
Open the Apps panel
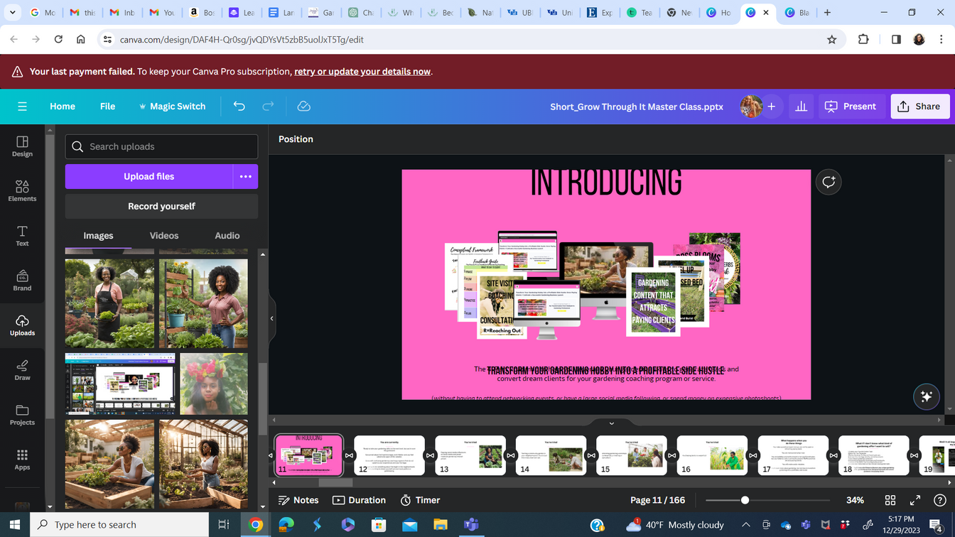tap(22, 460)
